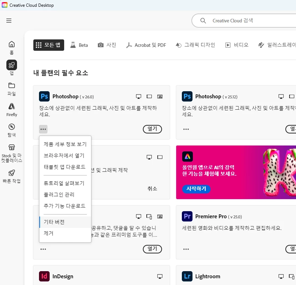Click mobile devices icon on card left of Premiere Pro
Screen dimensions: 296x285
click(149, 217)
